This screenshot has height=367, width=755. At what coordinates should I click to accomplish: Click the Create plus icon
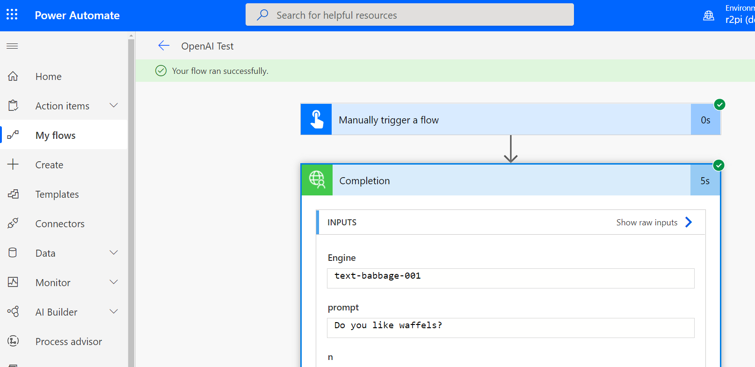pos(13,164)
